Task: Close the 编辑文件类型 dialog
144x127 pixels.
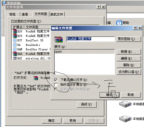Action: [x=140, y=28]
